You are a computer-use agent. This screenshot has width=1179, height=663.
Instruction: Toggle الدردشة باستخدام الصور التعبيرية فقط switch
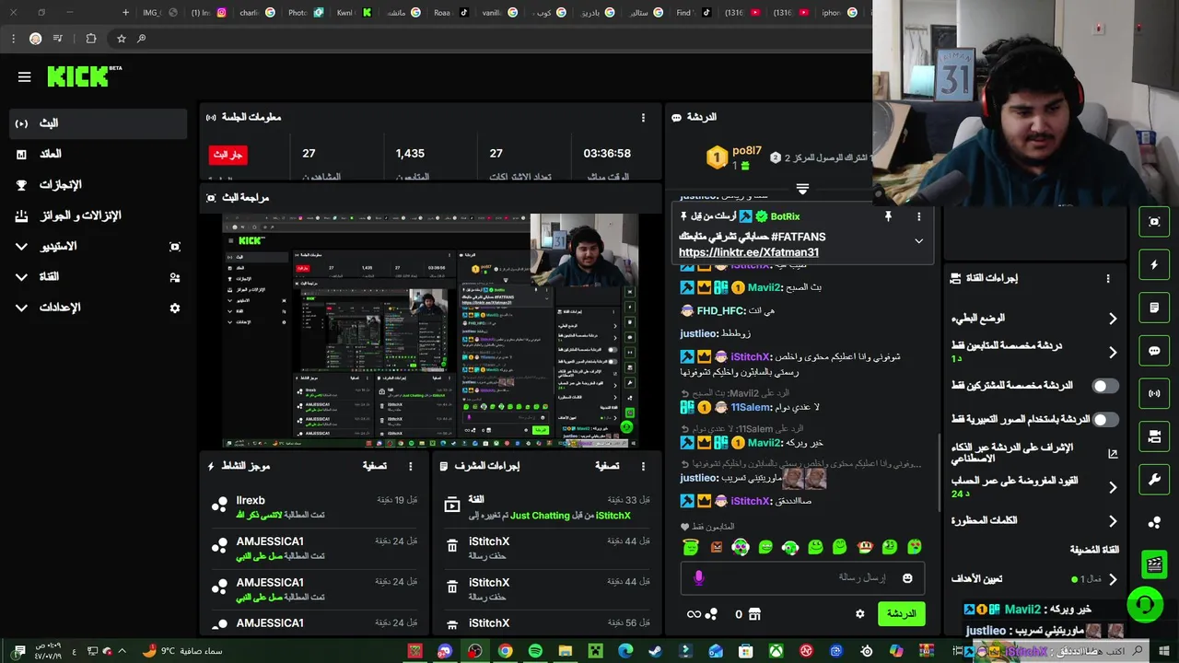(1105, 419)
